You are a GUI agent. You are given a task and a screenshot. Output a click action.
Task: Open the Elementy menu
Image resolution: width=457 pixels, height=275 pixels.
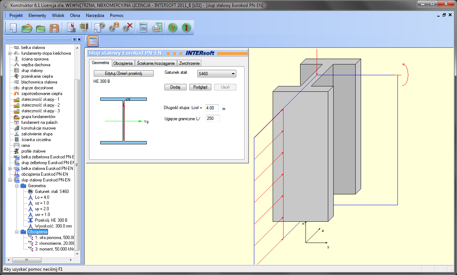(37, 15)
